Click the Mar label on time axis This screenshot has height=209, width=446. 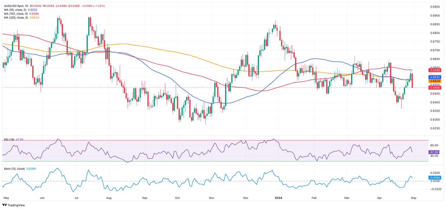click(x=347, y=198)
